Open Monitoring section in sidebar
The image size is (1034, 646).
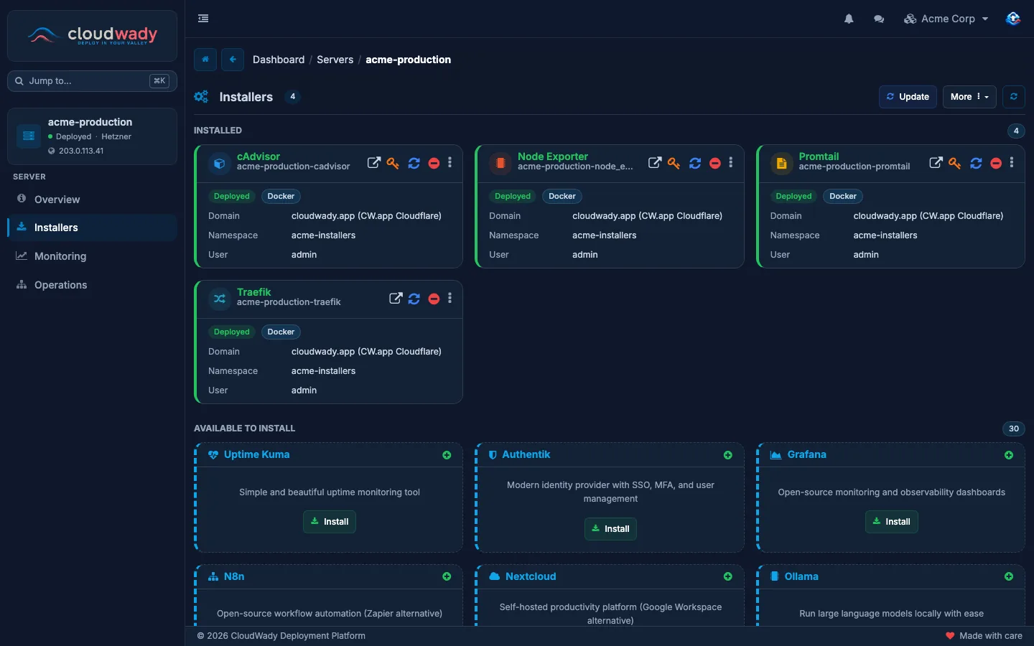[x=92, y=256]
